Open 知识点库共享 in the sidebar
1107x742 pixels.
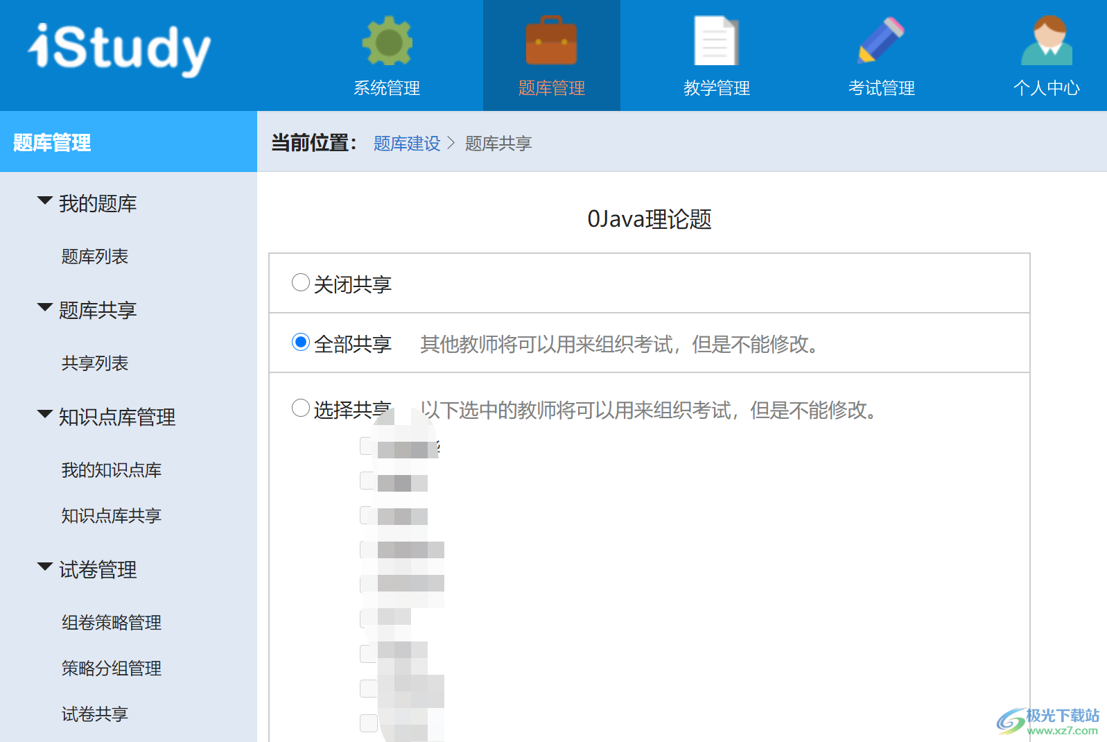pos(112,516)
